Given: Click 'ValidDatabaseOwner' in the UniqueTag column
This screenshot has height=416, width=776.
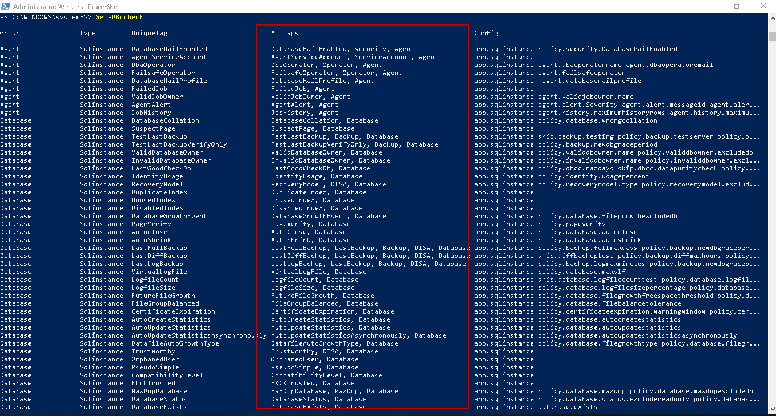Looking at the screenshot, I should (167, 152).
